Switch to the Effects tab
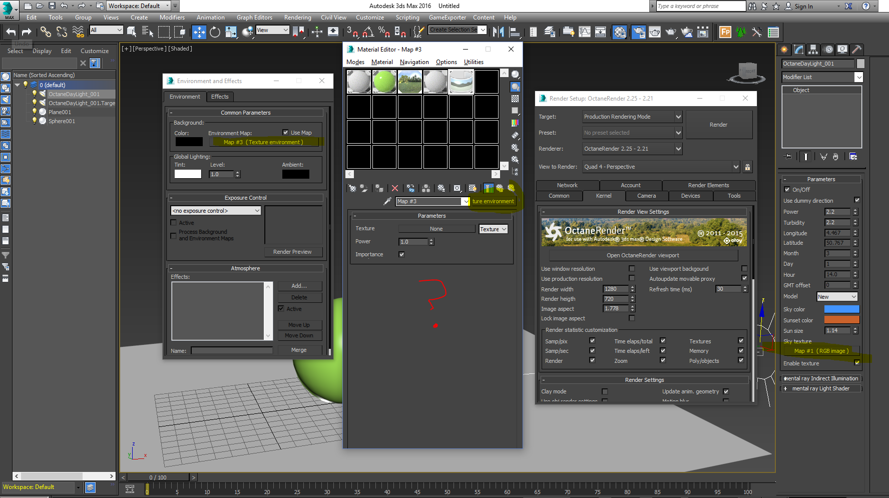This screenshot has width=889, height=498. (220, 97)
